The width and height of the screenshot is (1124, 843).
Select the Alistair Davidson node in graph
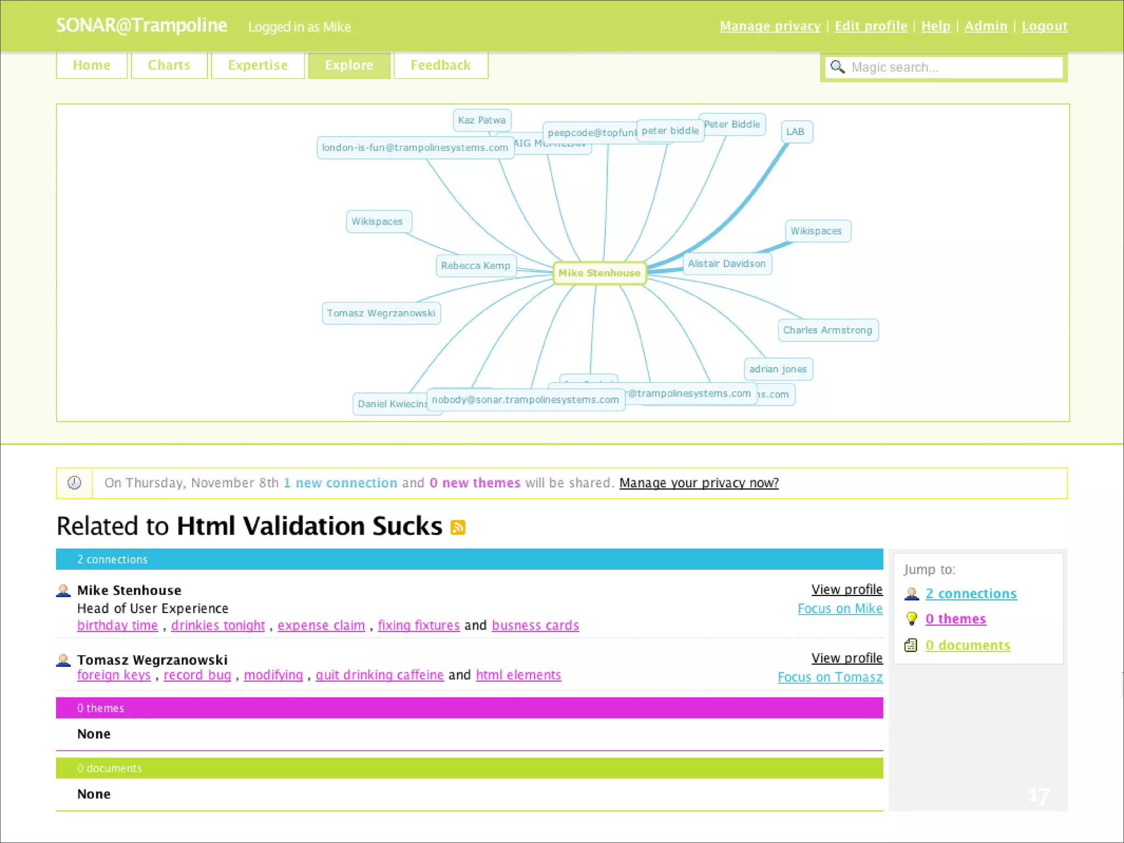tap(726, 264)
